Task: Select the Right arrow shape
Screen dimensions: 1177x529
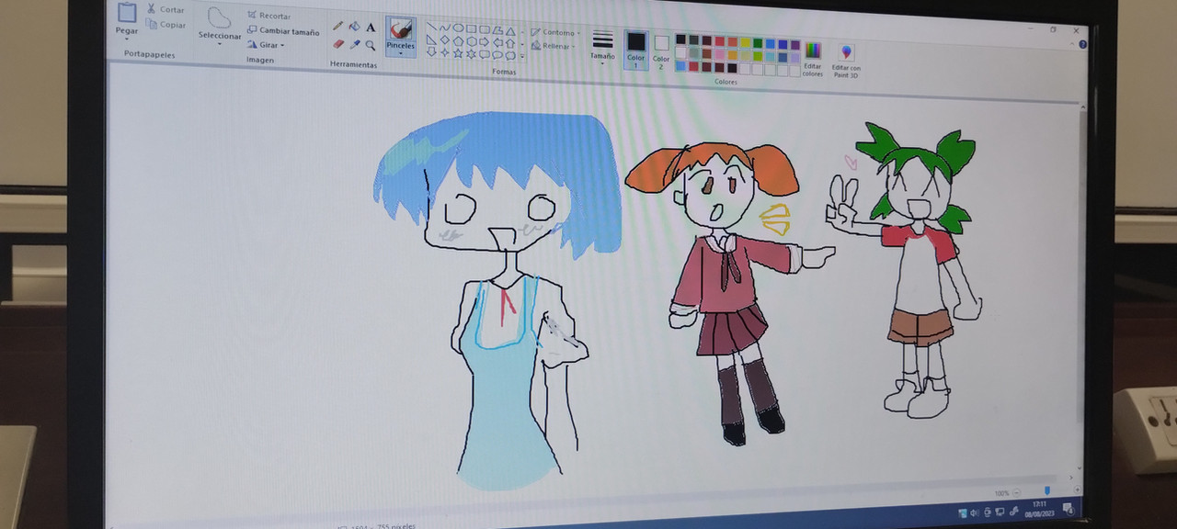Action: point(484,42)
